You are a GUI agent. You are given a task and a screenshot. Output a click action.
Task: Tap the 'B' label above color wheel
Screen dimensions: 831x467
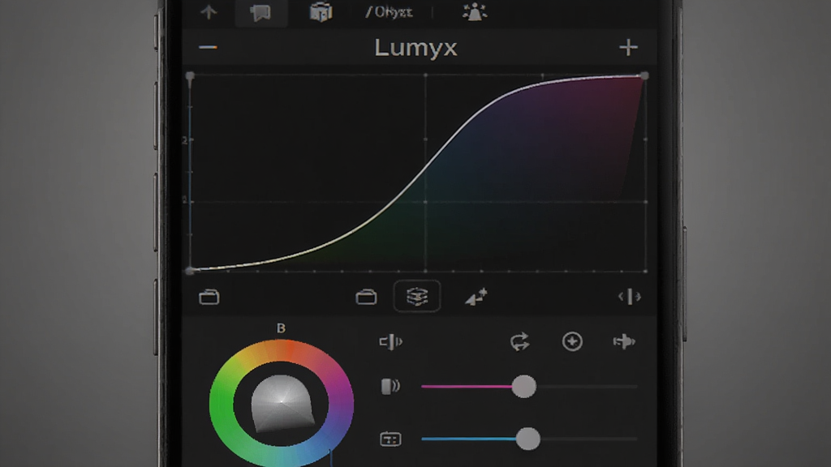point(281,328)
